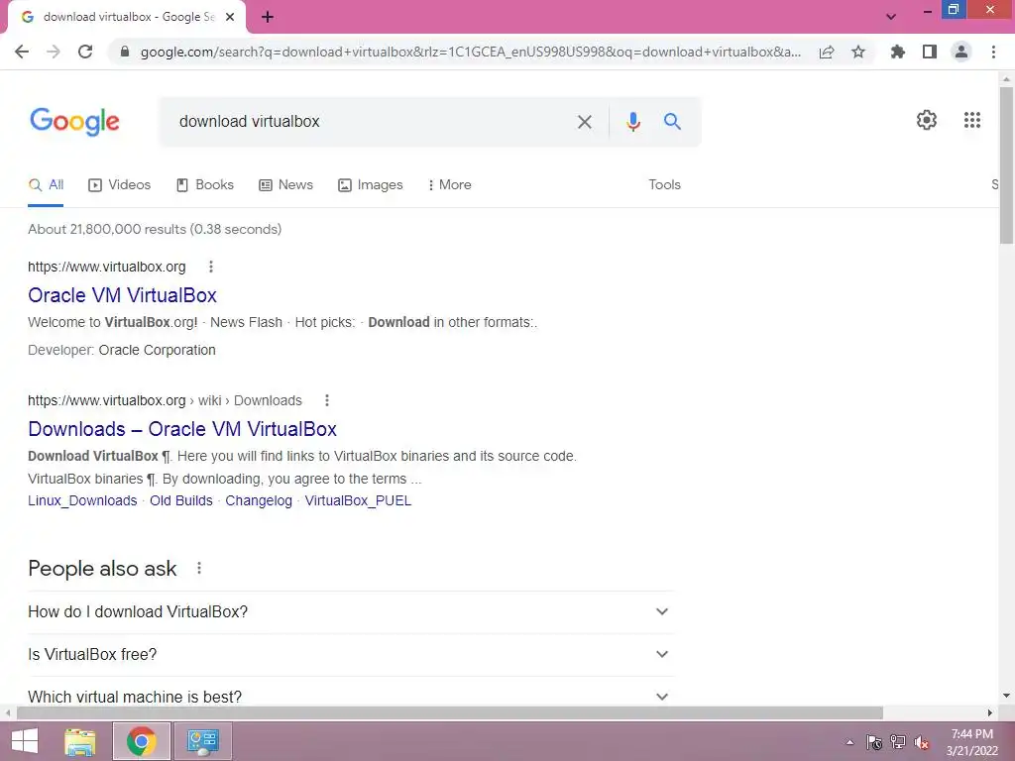Open the Chrome profile avatar
Image resolution: width=1015 pixels, height=761 pixels.
coord(961,52)
